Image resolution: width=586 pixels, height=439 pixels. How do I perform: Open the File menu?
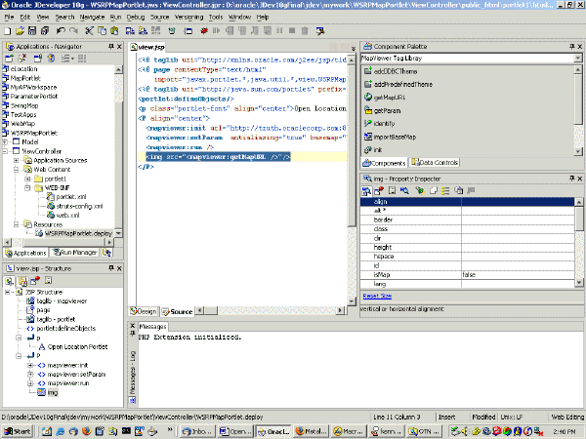(x=9, y=18)
